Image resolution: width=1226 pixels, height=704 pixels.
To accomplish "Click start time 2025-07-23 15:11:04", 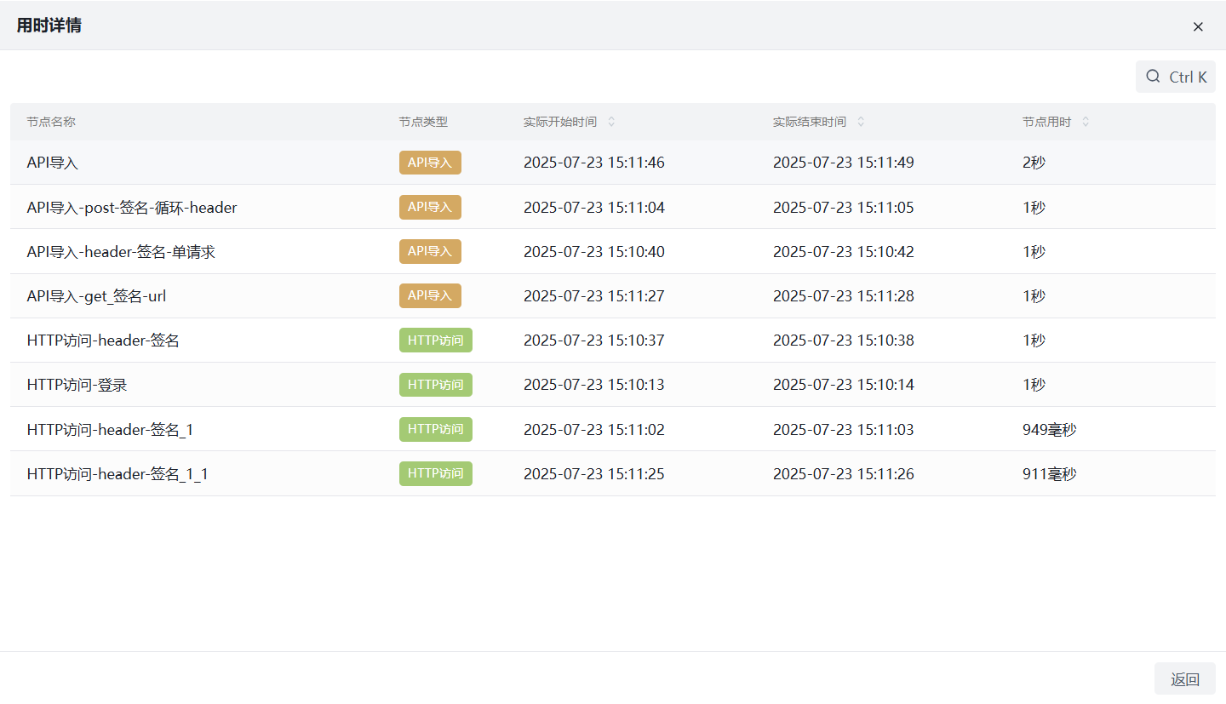I will [594, 207].
